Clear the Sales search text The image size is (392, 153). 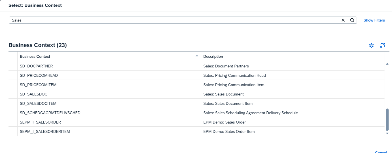coord(343,20)
